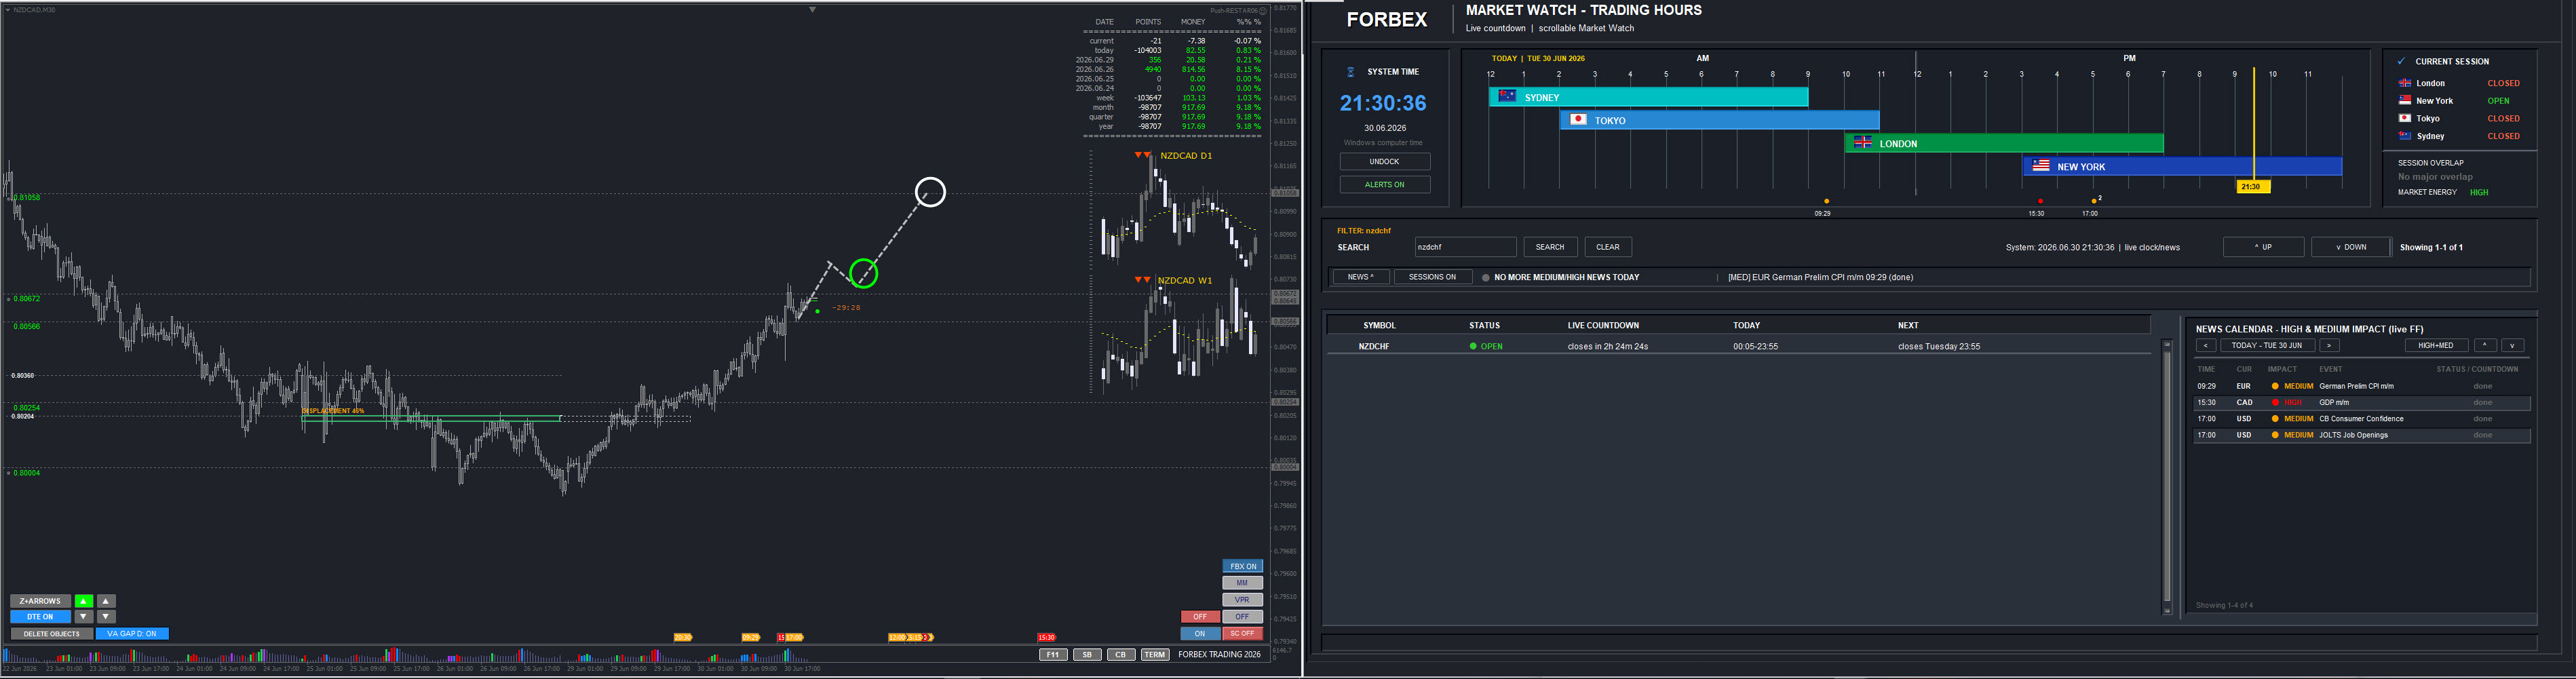Go to next day in news calendar
Viewport: 2576px width, 679px height.
point(2329,346)
